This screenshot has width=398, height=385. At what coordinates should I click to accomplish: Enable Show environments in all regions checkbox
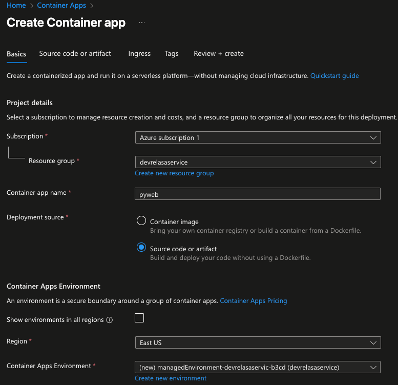click(x=139, y=318)
